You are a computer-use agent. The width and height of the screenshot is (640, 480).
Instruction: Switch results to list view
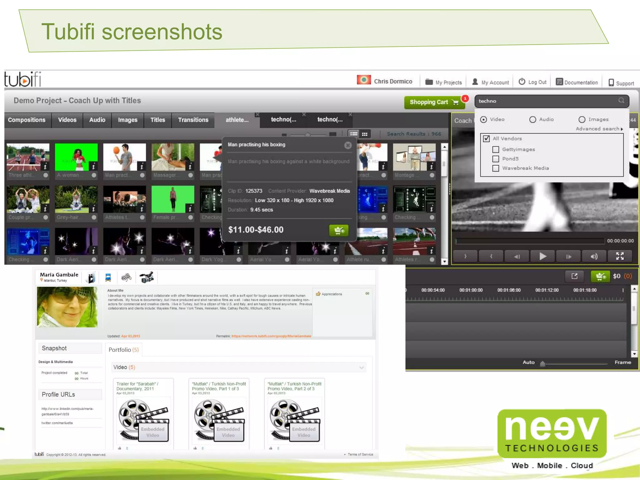[354, 134]
